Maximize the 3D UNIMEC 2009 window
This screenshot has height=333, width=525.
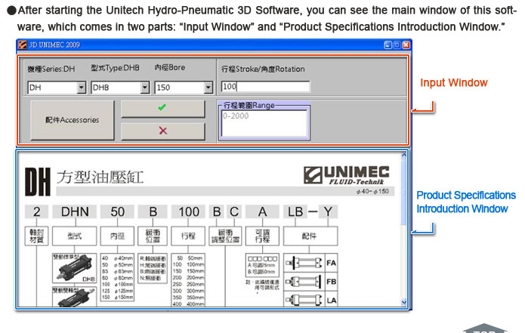coord(397,45)
